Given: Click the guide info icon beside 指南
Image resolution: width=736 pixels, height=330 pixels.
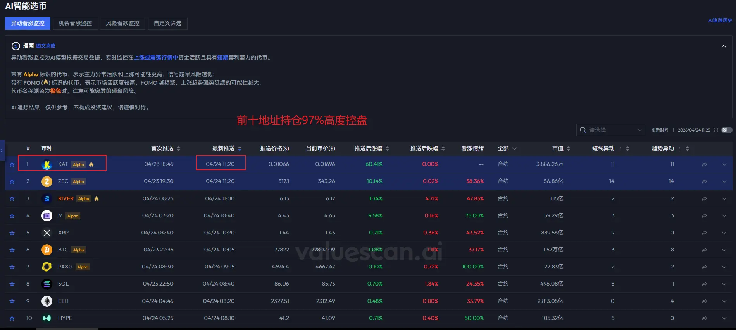Looking at the screenshot, I should pos(16,46).
